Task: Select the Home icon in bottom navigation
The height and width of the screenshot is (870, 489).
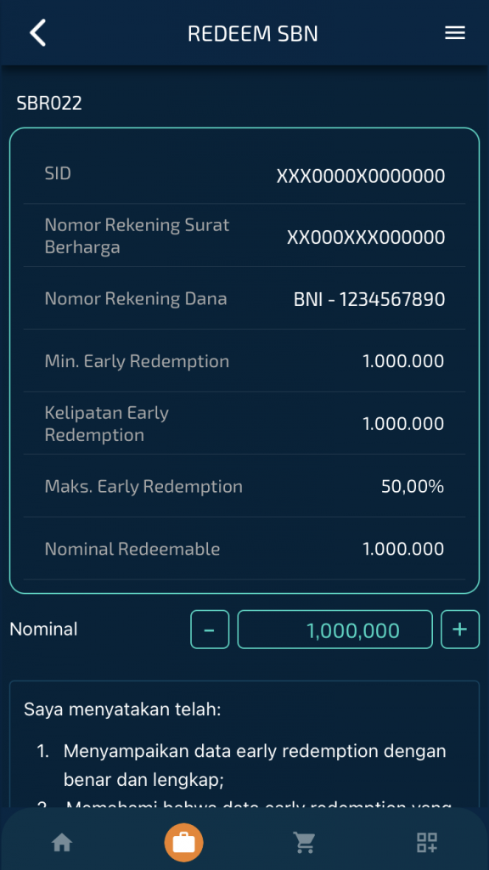Action: click(61, 842)
